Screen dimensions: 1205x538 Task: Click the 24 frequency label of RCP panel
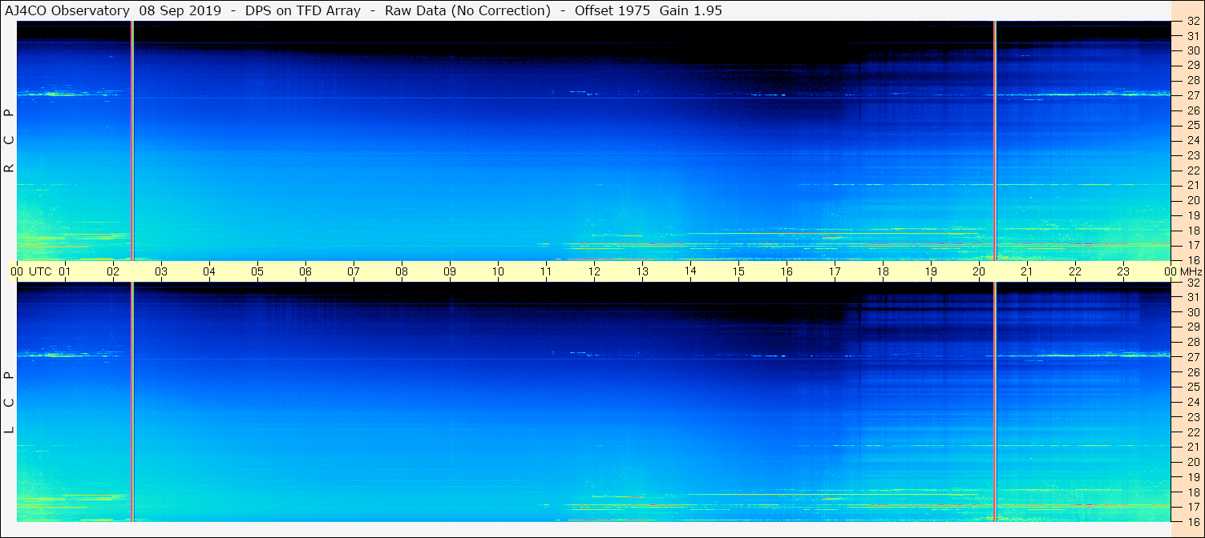1193,140
